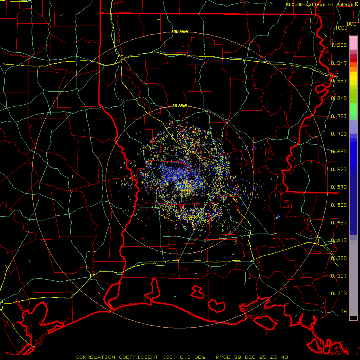This screenshot has height=360, width=360.
Task: Select the DCC [CC] legend title
Action: 346,26
